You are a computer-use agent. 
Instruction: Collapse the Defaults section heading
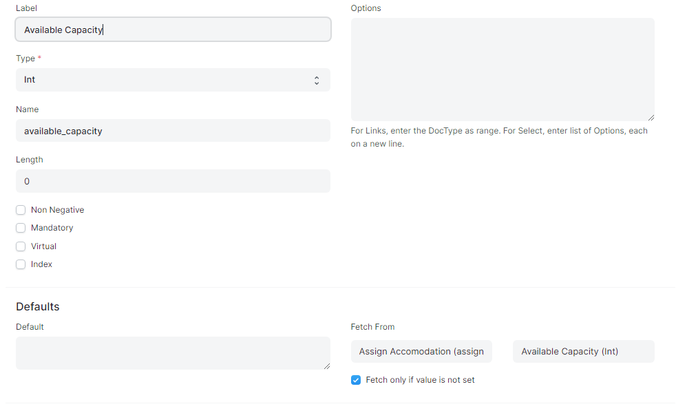coord(37,306)
